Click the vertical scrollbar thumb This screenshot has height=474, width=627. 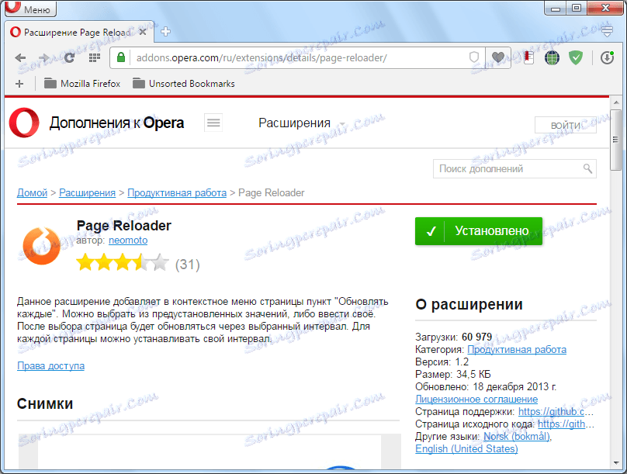tap(616, 140)
